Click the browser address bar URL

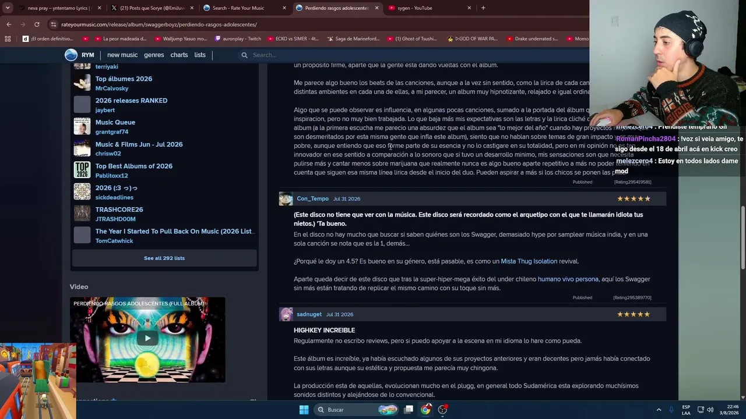159,24
